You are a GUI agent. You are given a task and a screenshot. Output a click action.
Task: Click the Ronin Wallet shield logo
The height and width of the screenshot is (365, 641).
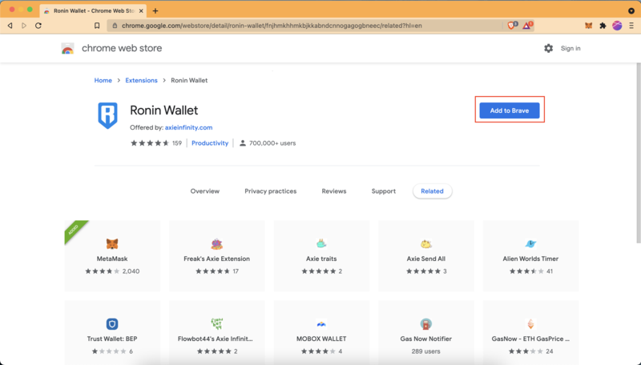108,115
